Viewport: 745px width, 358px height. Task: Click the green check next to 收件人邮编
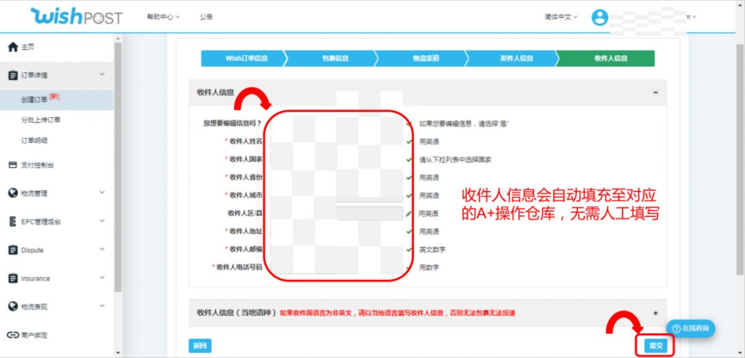(409, 250)
